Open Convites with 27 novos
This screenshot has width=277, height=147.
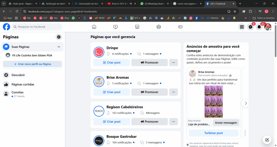pos(32,94)
